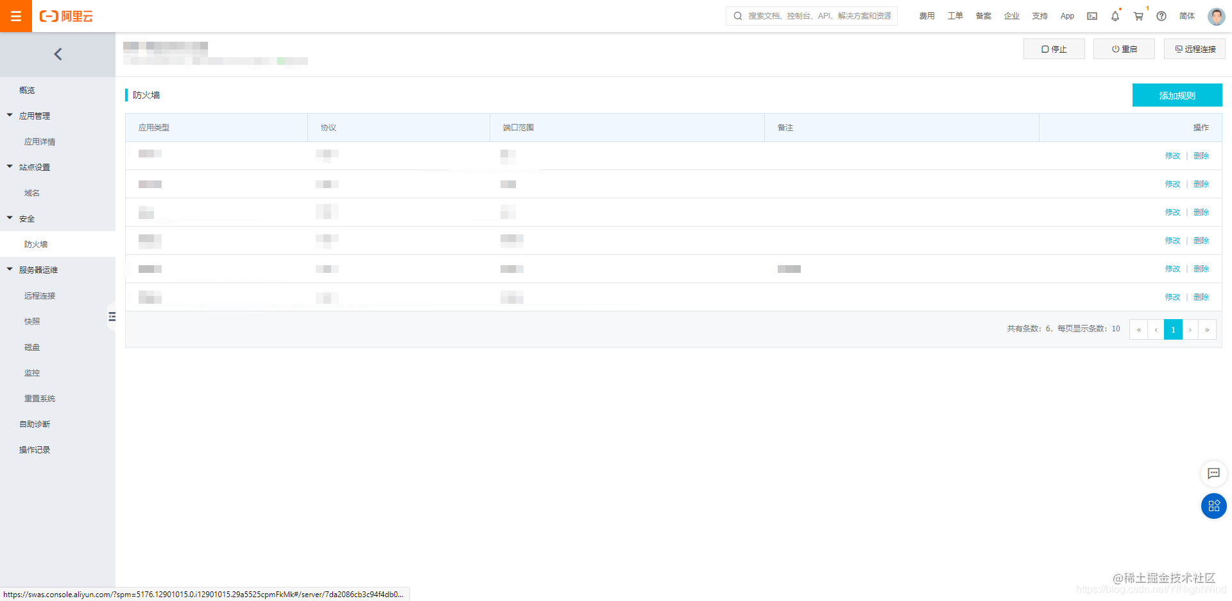
Task: Click 删除 in the first firewall rule row
Action: click(x=1201, y=156)
